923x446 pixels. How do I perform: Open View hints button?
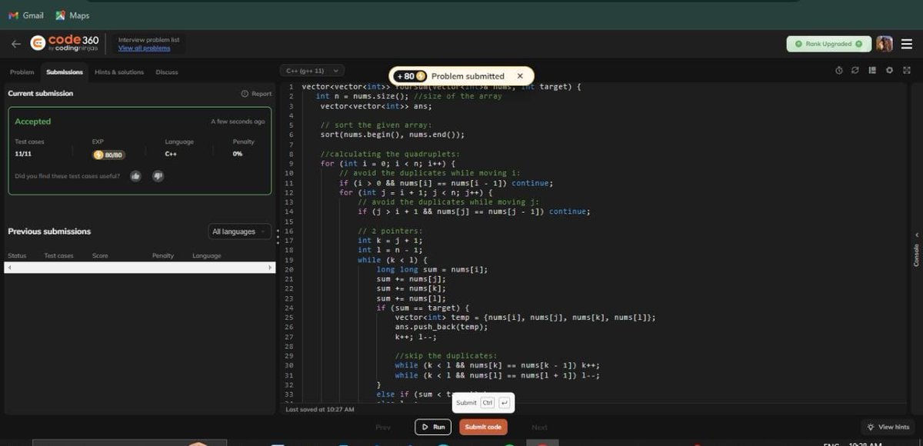click(x=888, y=427)
